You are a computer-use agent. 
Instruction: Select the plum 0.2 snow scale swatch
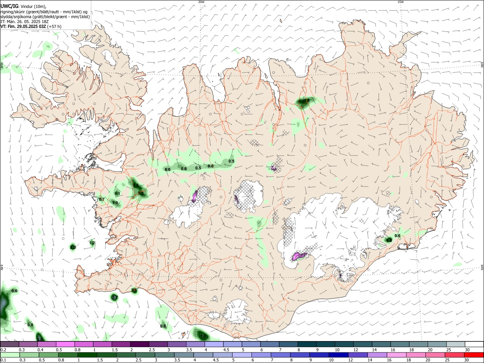[x=9, y=344]
